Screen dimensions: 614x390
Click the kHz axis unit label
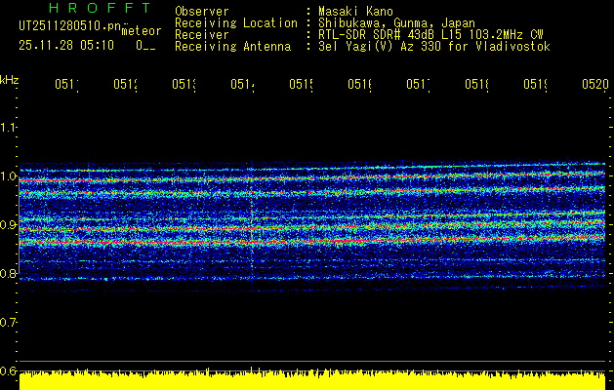pyautogui.click(x=9, y=79)
